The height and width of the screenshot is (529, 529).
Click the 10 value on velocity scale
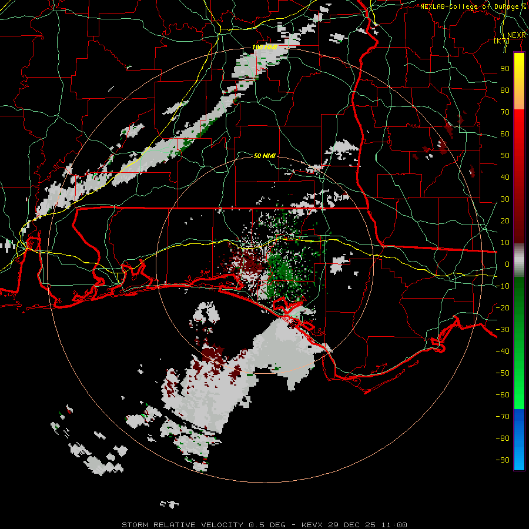(505, 243)
